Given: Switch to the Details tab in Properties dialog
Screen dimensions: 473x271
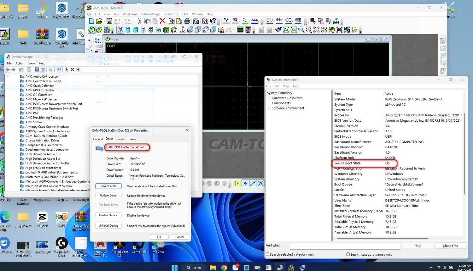Looking at the screenshot, I should (x=120, y=139).
